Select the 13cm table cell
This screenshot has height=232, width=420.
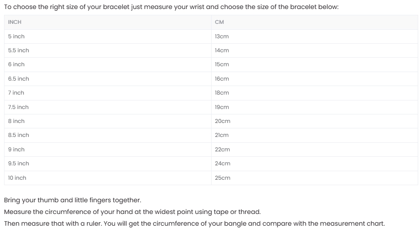[314, 36]
